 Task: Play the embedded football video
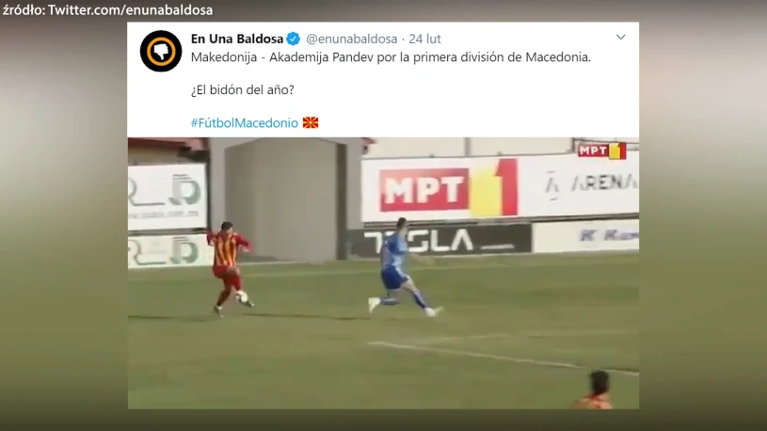click(x=383, y=273)
